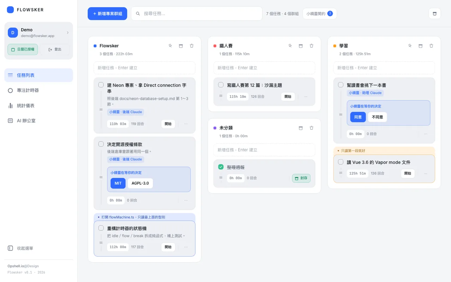The width and height of the screenshot is (451, 282).
Task: Open 專注計時器 from the sidebar
Action: (39, 90)
